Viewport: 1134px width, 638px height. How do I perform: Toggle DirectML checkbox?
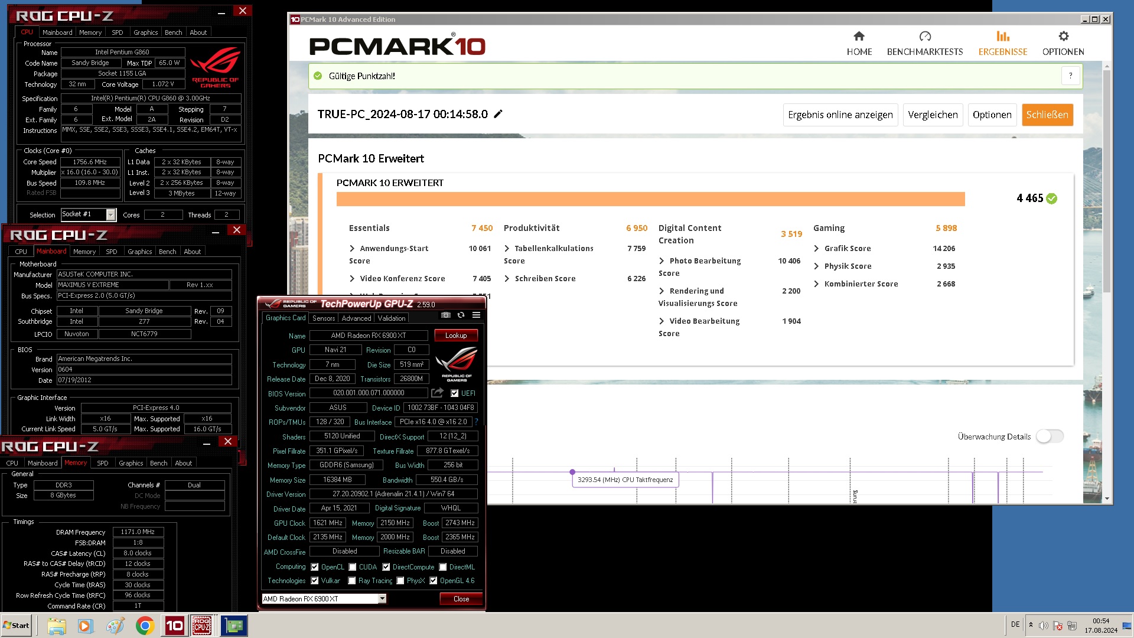[x=443, y=567]
